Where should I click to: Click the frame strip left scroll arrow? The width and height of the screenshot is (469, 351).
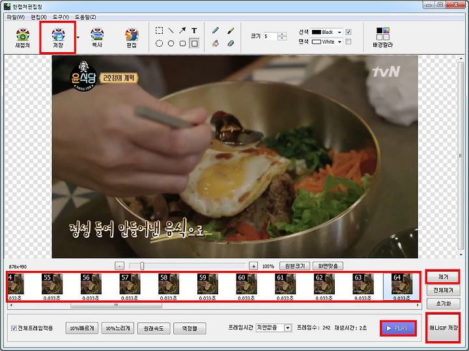(11, 305)
